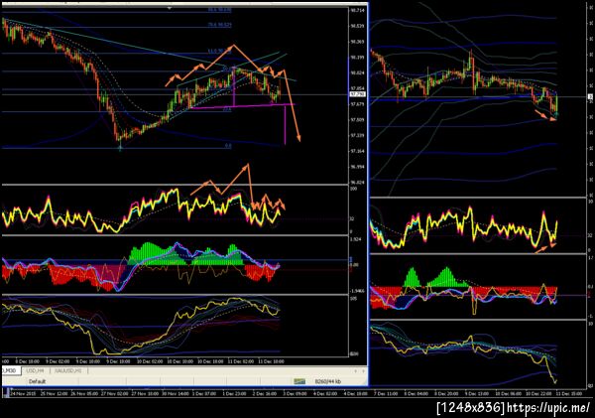Open the connection status bars icon
The height and width of the screenshot is (418, 595).
299,381
